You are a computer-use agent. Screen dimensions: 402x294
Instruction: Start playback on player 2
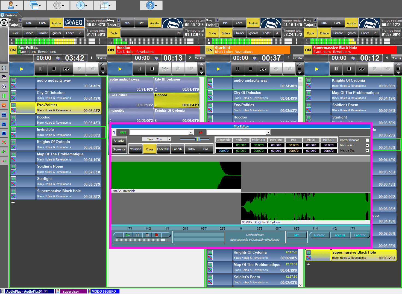click(120, 69)
